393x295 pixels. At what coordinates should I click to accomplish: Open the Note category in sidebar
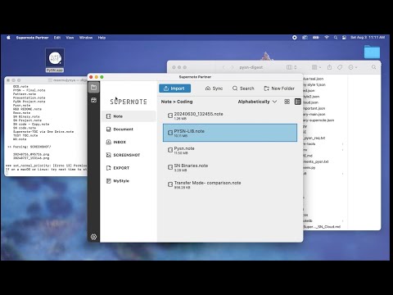click(x=129, y=116)
